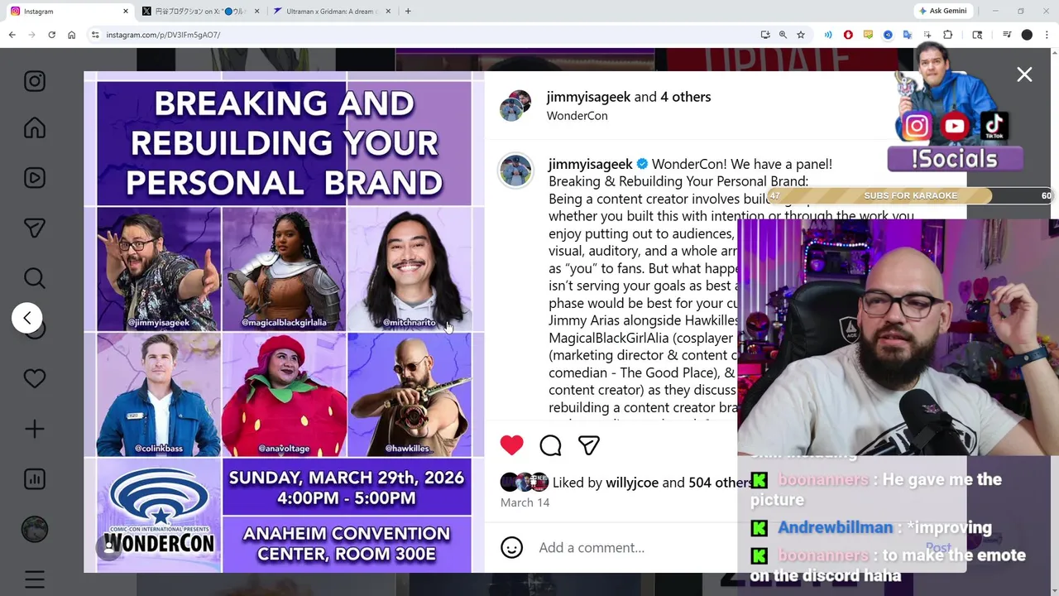Open the Chrome three-dot menu

pos(1047,35)
